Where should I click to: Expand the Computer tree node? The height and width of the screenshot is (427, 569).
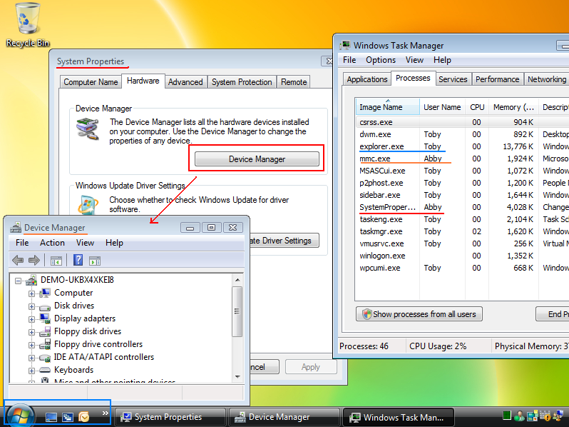tap(31, 293)
